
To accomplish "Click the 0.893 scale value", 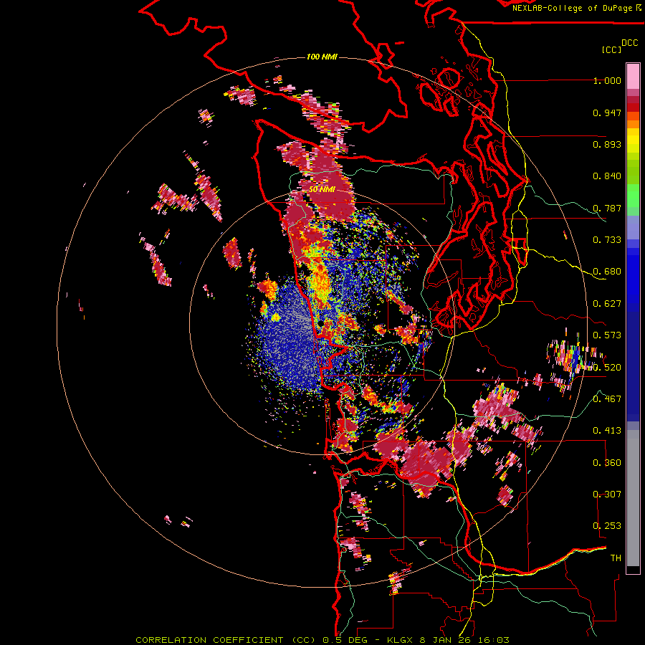I will coord(607,144).
